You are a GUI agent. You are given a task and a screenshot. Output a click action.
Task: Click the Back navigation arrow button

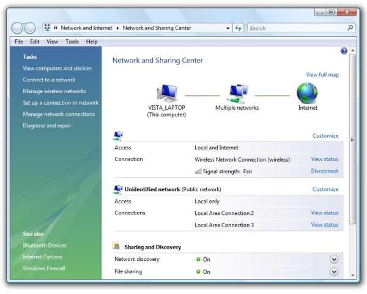click(x=17, y=28)
